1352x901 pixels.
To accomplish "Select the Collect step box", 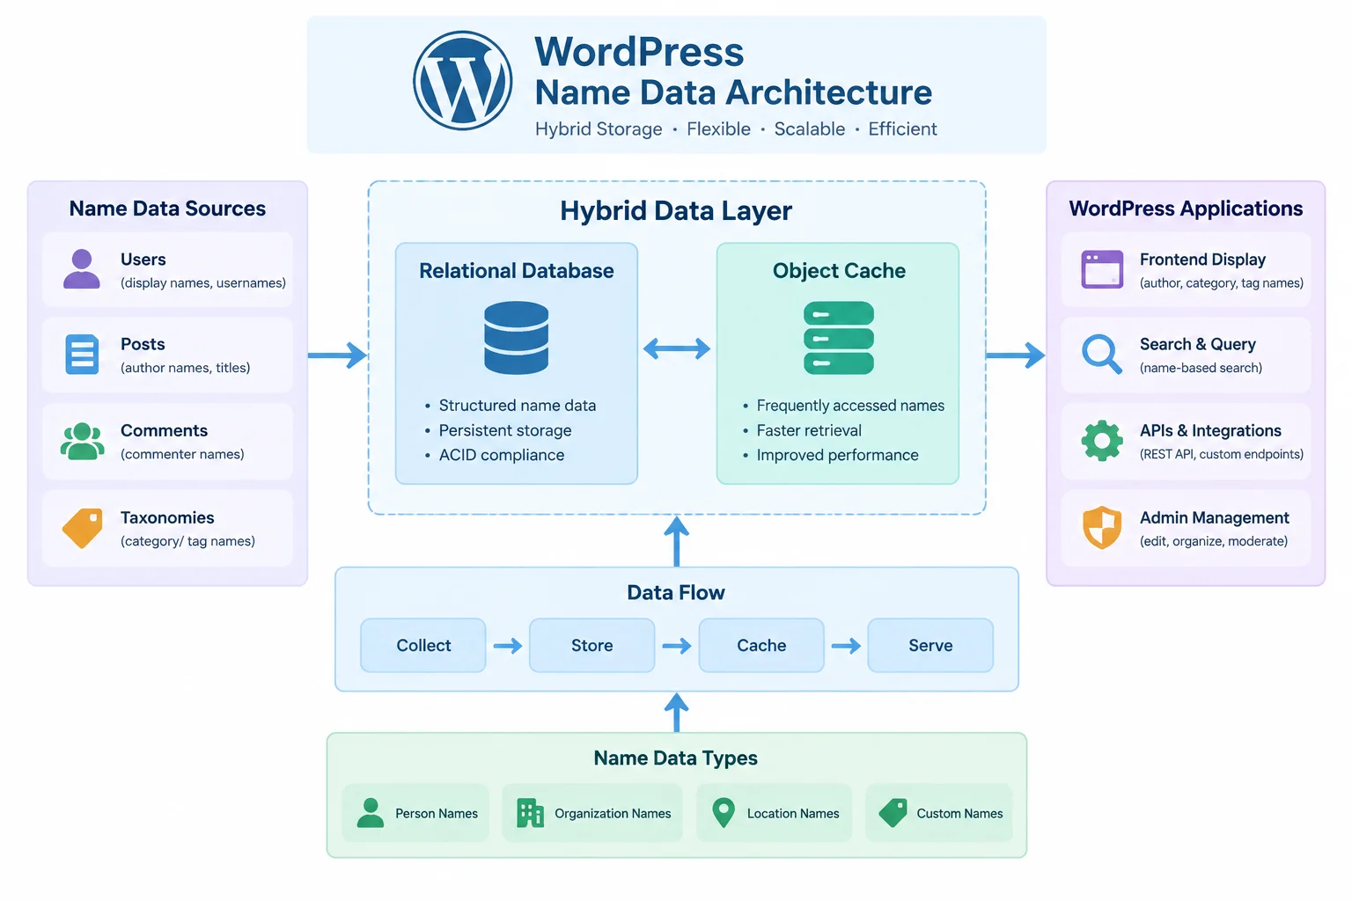I will 423,645.
